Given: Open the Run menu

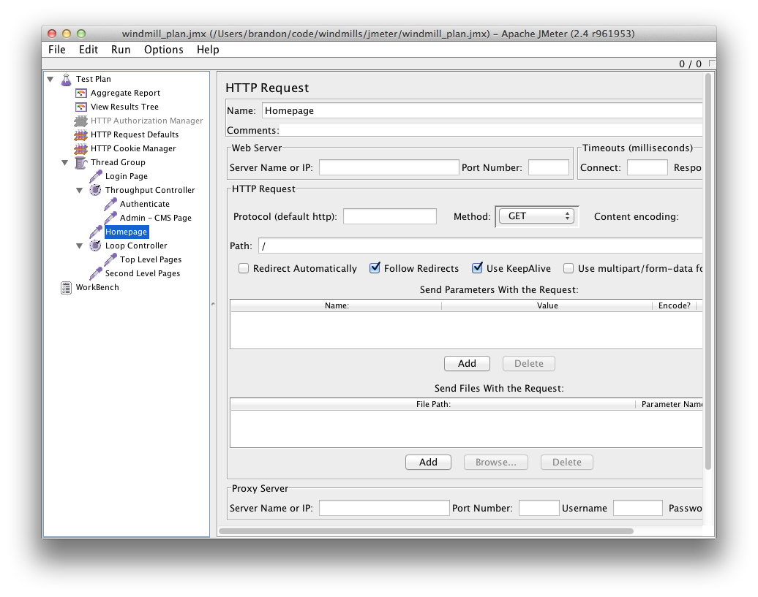Looking at the screenshot, I should [x=121, y=50].
